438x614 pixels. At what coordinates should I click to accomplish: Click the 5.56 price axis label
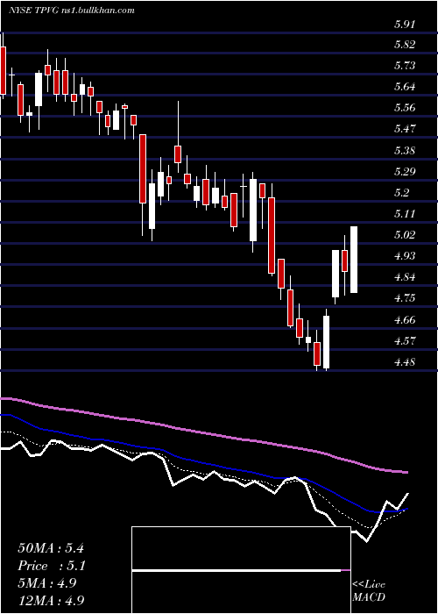click(x=404, y=108)
